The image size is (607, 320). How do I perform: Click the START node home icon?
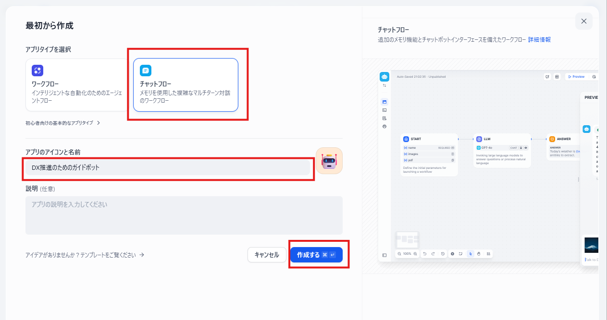tap(406, 139)
